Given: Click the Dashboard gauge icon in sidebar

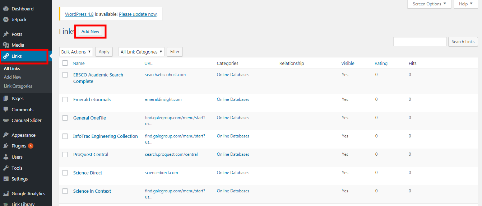Looking at the screenshot, I should point(6,9).
